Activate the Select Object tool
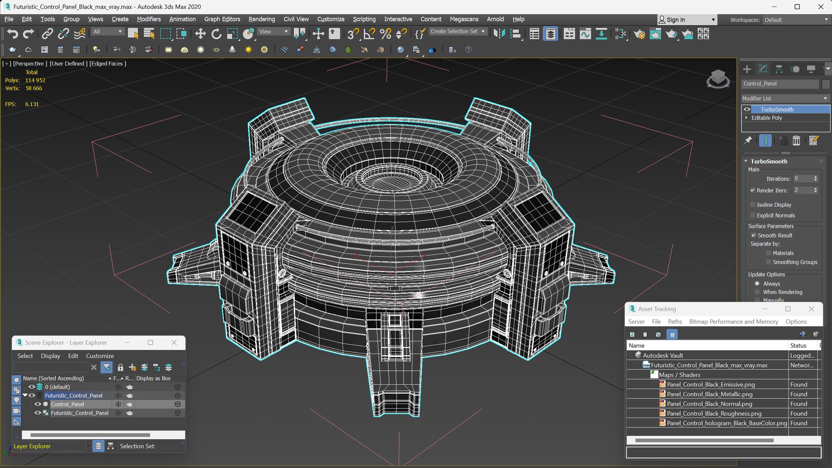This screenshot has width=832, height=468. pos(133,33)
